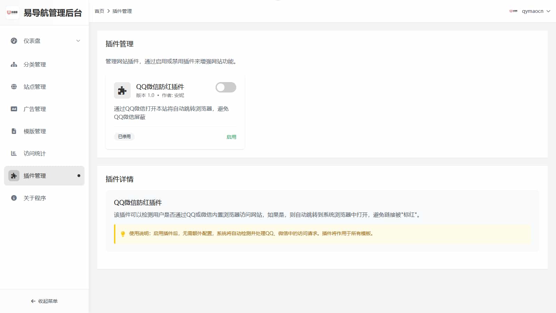Click the green 启用 link
This screenshot has width=556, height=313.
(x=231, y=137)
